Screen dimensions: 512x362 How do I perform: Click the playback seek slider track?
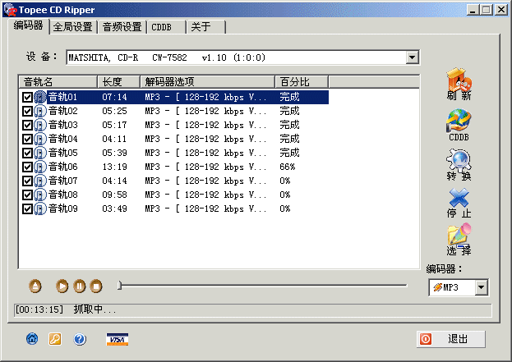point(263,286)
